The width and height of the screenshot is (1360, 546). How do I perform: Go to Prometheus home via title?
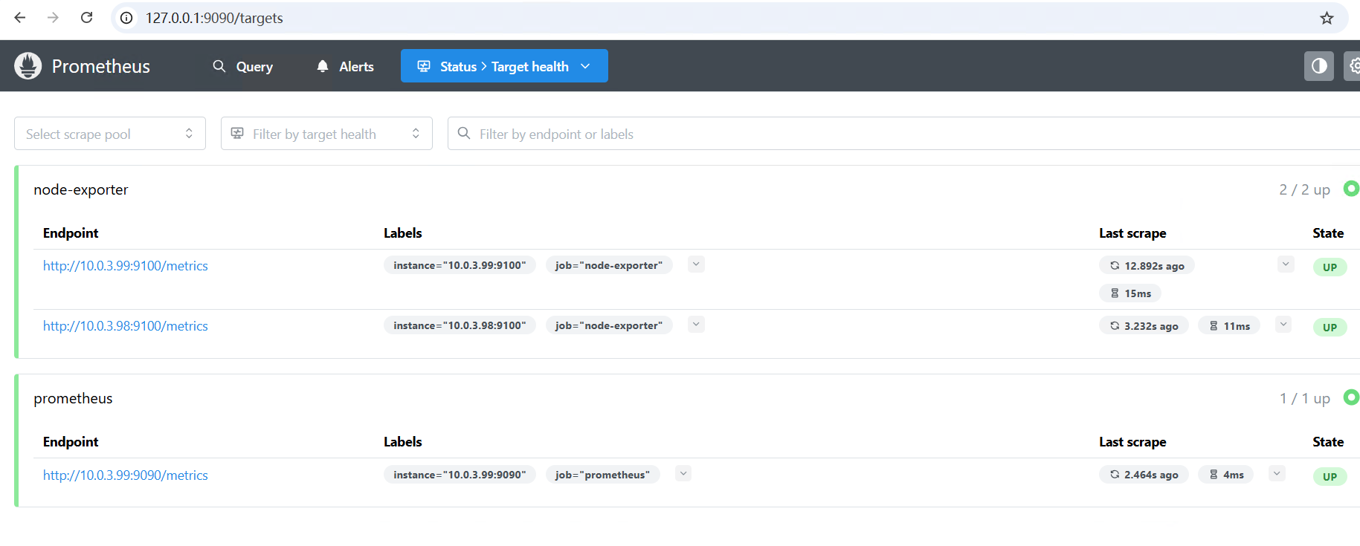tap(101, 66)
